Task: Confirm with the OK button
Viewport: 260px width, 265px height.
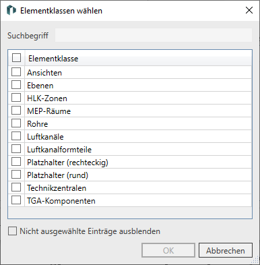Action: click(168, 250)
